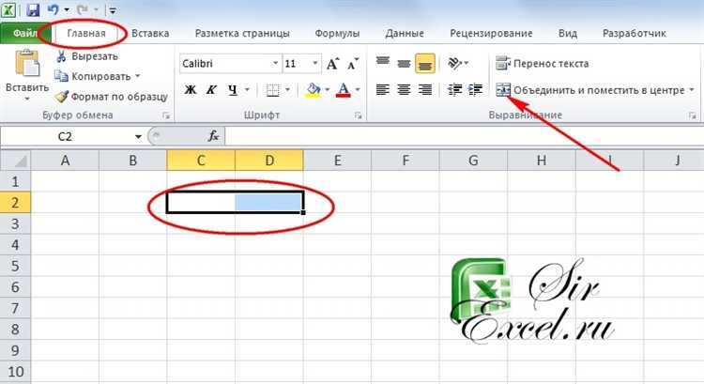
Task: Open the Шрифт group dialog launcher
Action: 358,115
